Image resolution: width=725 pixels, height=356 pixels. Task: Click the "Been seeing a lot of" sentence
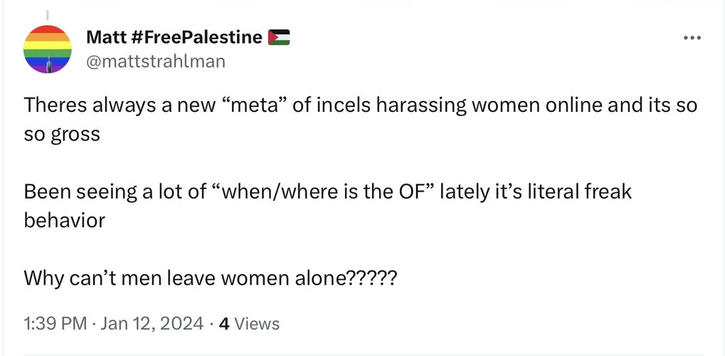tap(327, 192)
